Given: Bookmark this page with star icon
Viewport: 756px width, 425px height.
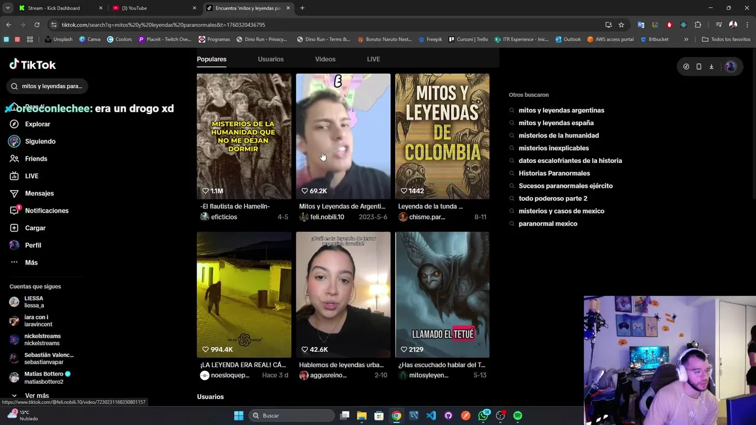Looking at the screenshot, I should click(x=621, y=25).
